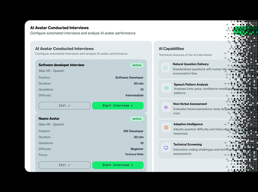Open the Natural Question Delivery capability title
This screenshot has width=258, height=192.
pyautogui.click(x=191, y=64)
